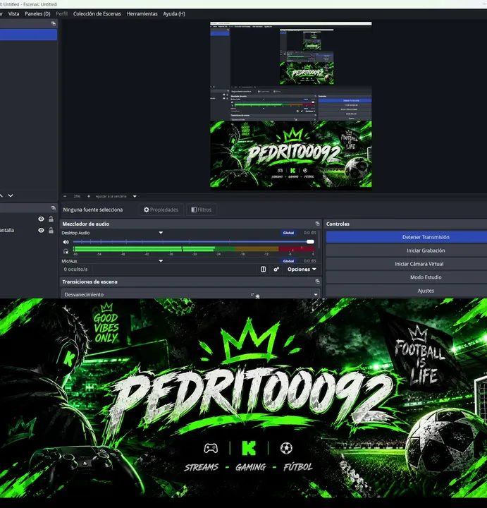
Task: Click Iniciar Cámara Virtual
Action: click(407, 264)
